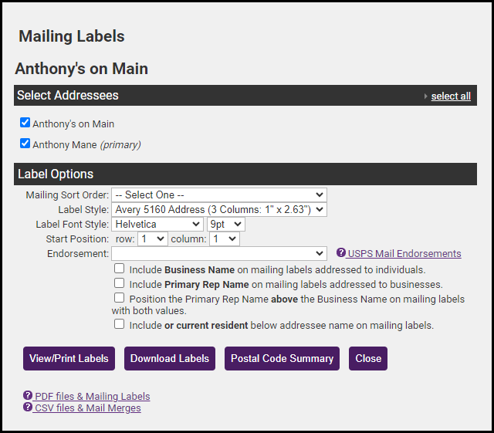The height and width of the screenshot is (433, 494).
Task: Click the Postal Code Summary button
Action: pyautogui.click(x=282, y=358)
